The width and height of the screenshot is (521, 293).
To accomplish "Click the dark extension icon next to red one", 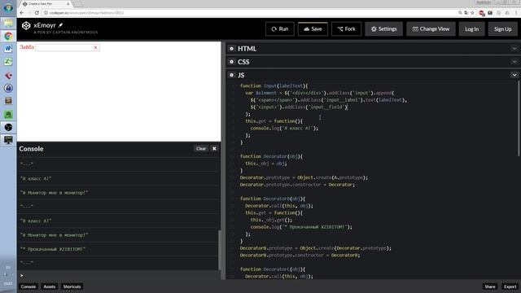I will click(x=490, y=13).
